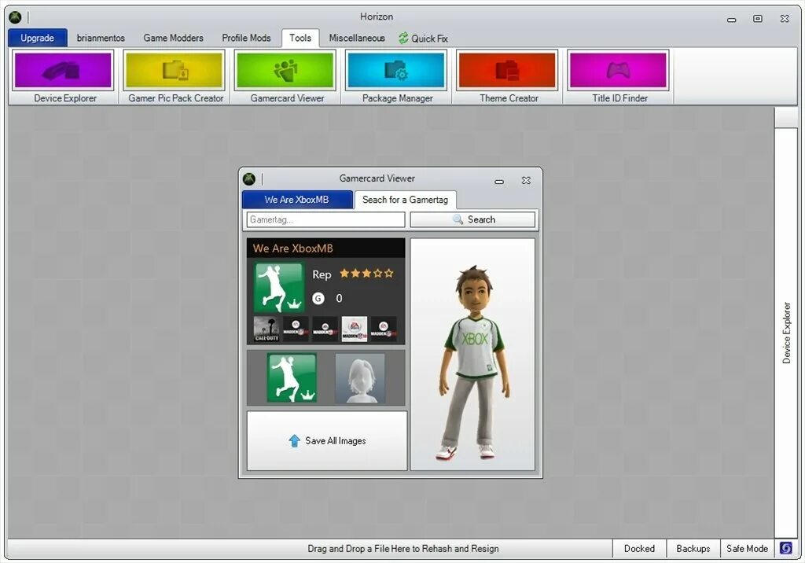The width and height of the screenshot is (805, 563).
Task: Select the Seach for a Gamertag tab
Action: pos(405,200)
